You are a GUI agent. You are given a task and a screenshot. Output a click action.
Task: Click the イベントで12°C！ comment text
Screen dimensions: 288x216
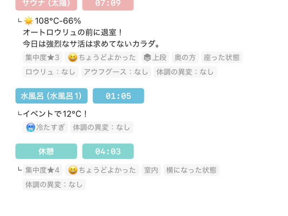tap(55, 114)
